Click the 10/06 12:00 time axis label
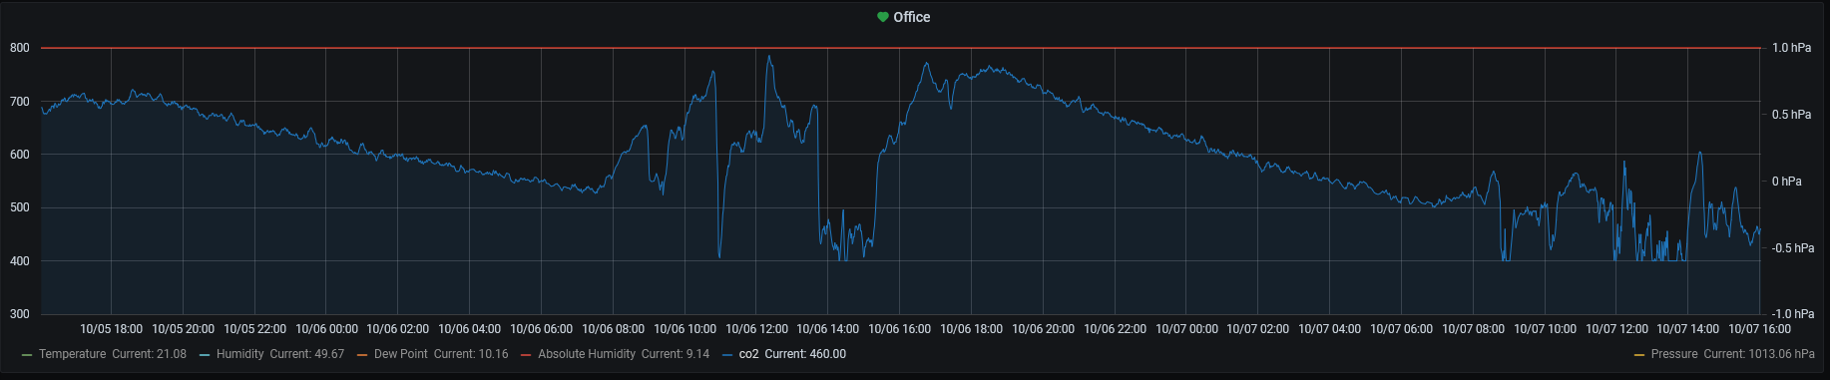Screen dimensions: 1830x380 click(756, 329)
